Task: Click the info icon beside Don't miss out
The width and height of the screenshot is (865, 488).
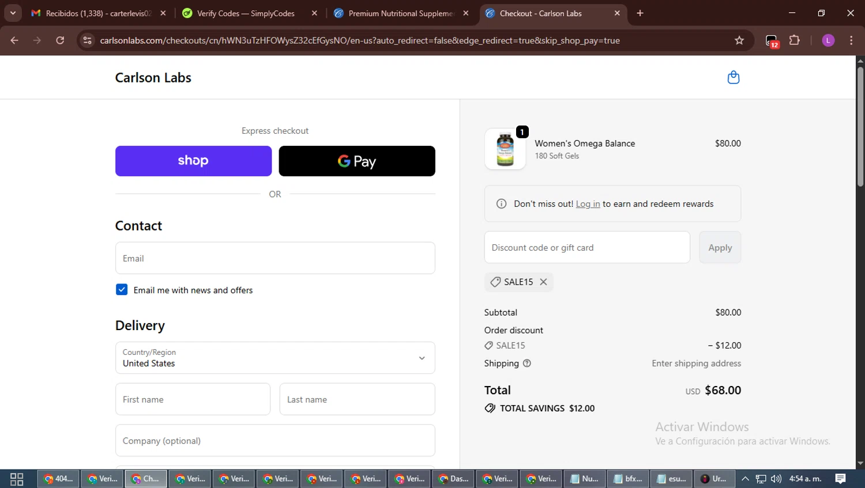Action: (501, 204)
